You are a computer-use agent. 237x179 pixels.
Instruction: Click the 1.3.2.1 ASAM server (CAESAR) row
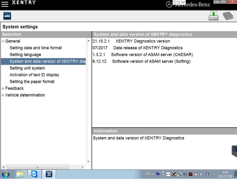(x=143, y=55)
